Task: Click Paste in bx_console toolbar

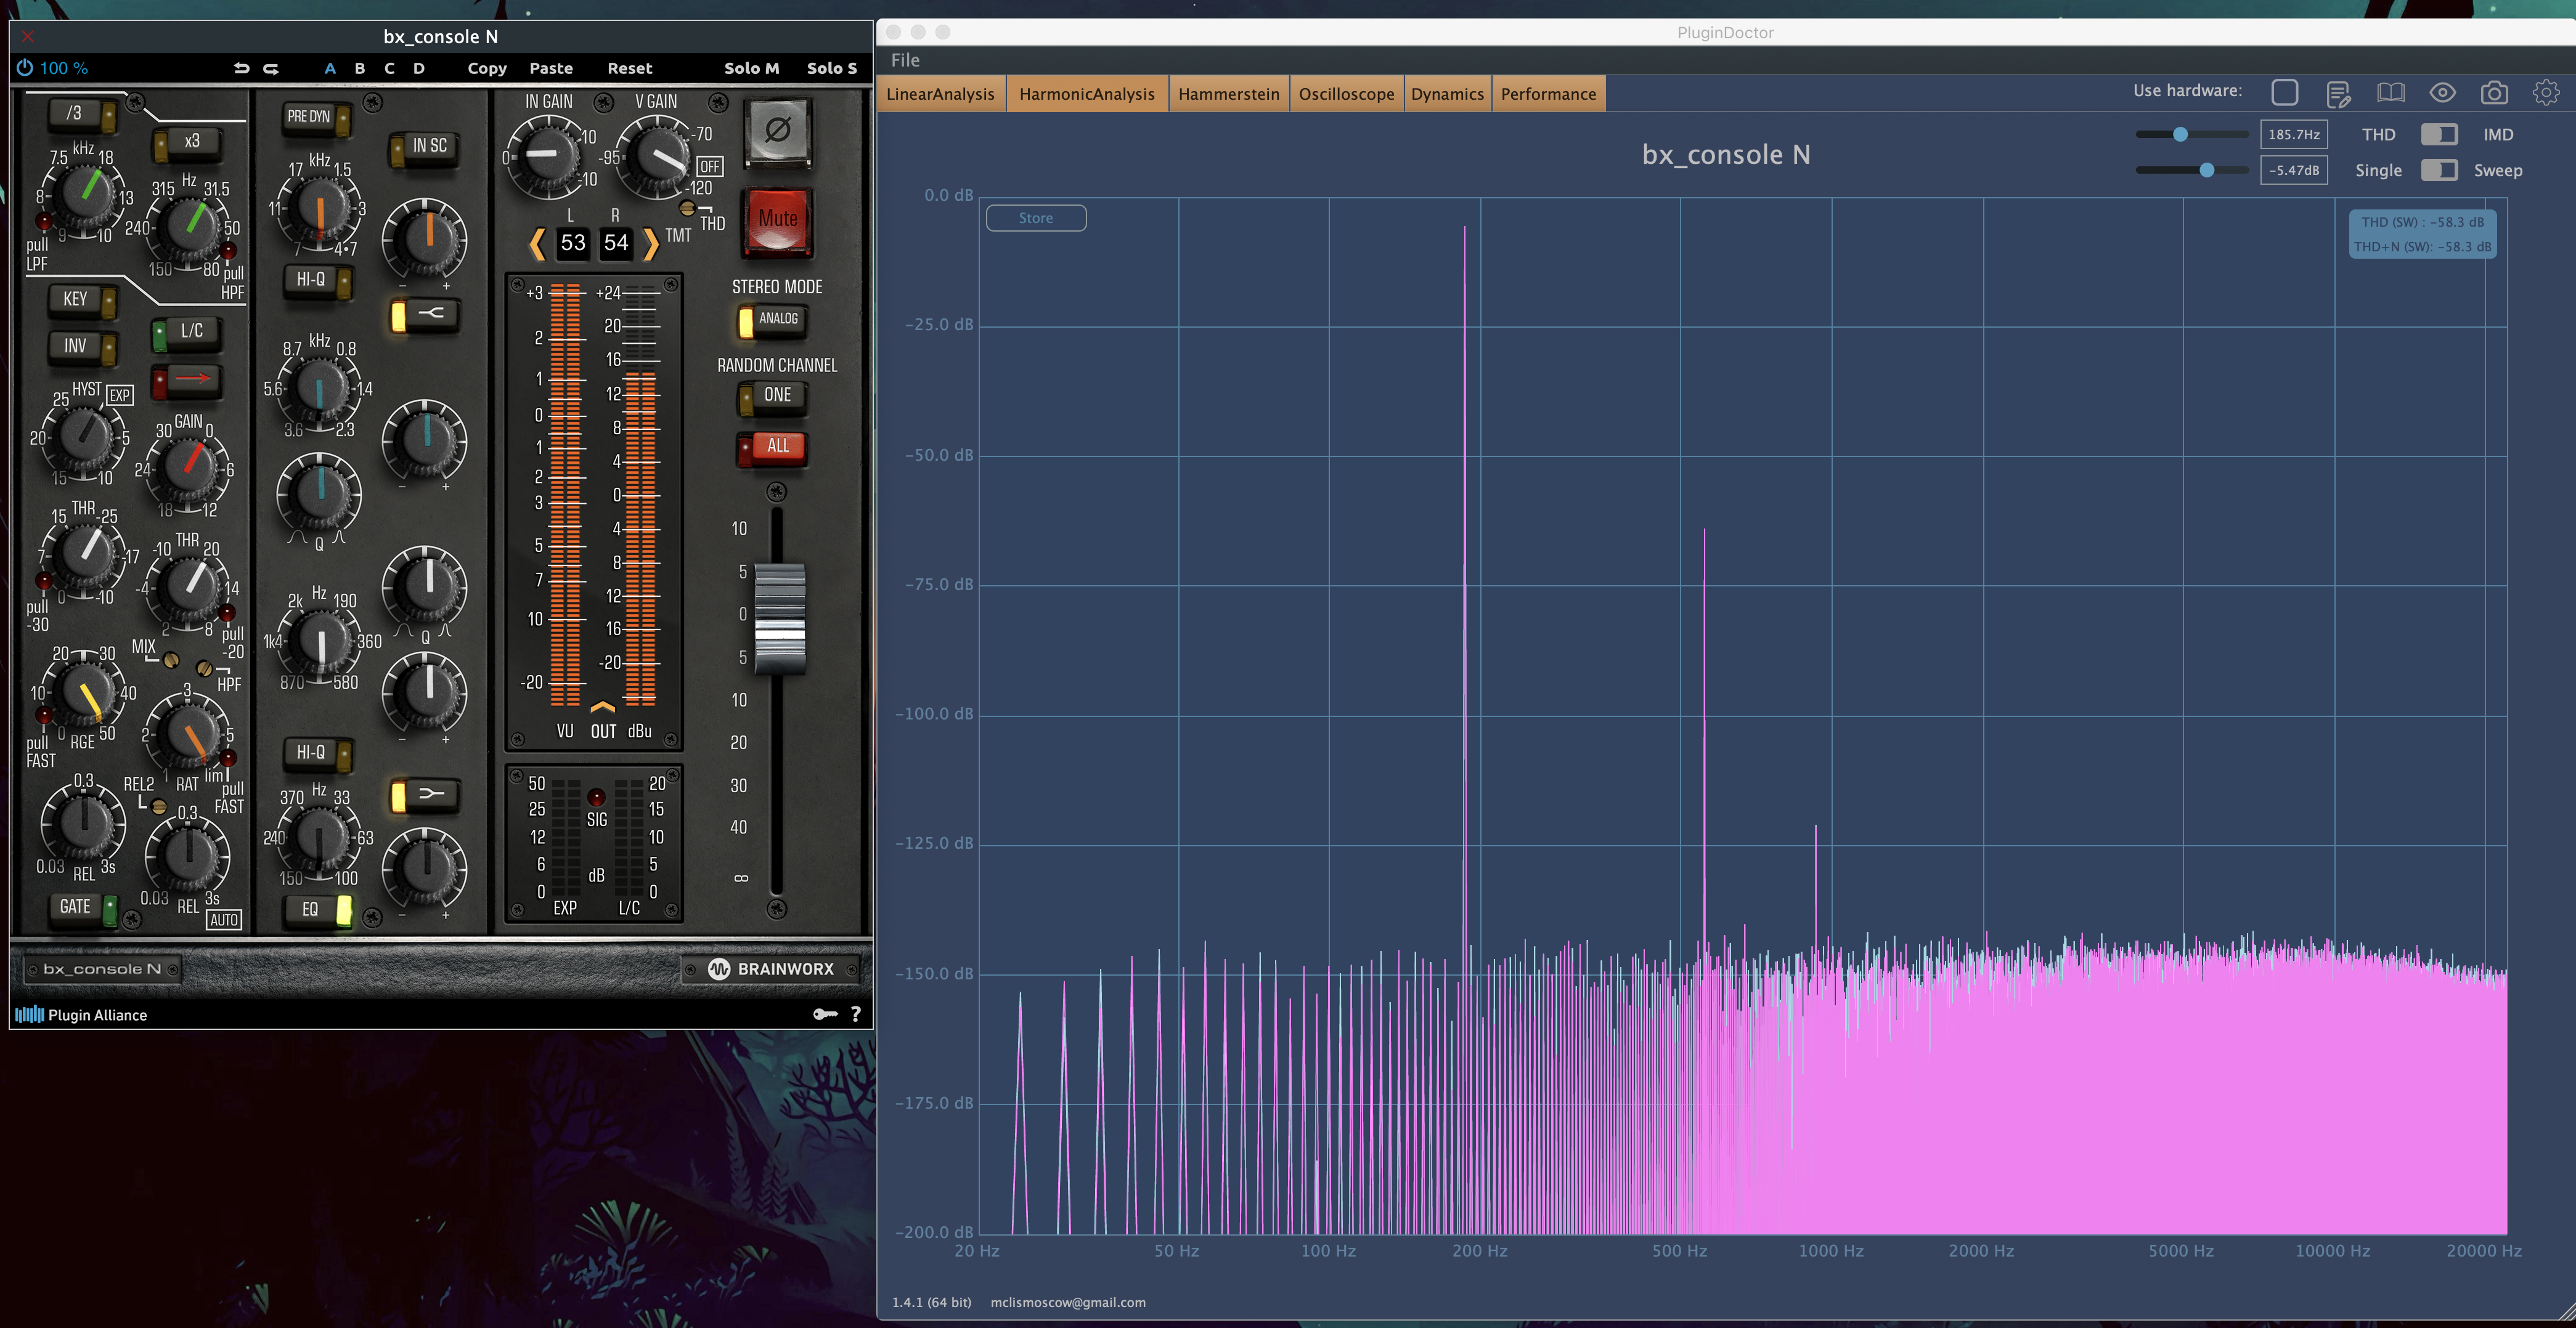Action: point(551,68)
